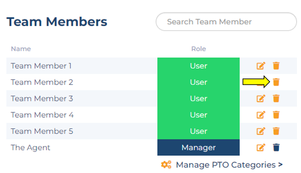Select the Manager role badge
The width and height of the screenshot is (301, 173).
point(198,147)
